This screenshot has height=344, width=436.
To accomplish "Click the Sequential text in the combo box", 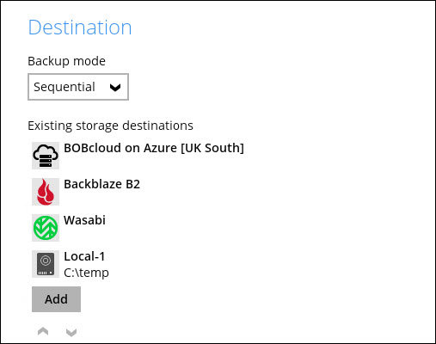I will [64, 87].
